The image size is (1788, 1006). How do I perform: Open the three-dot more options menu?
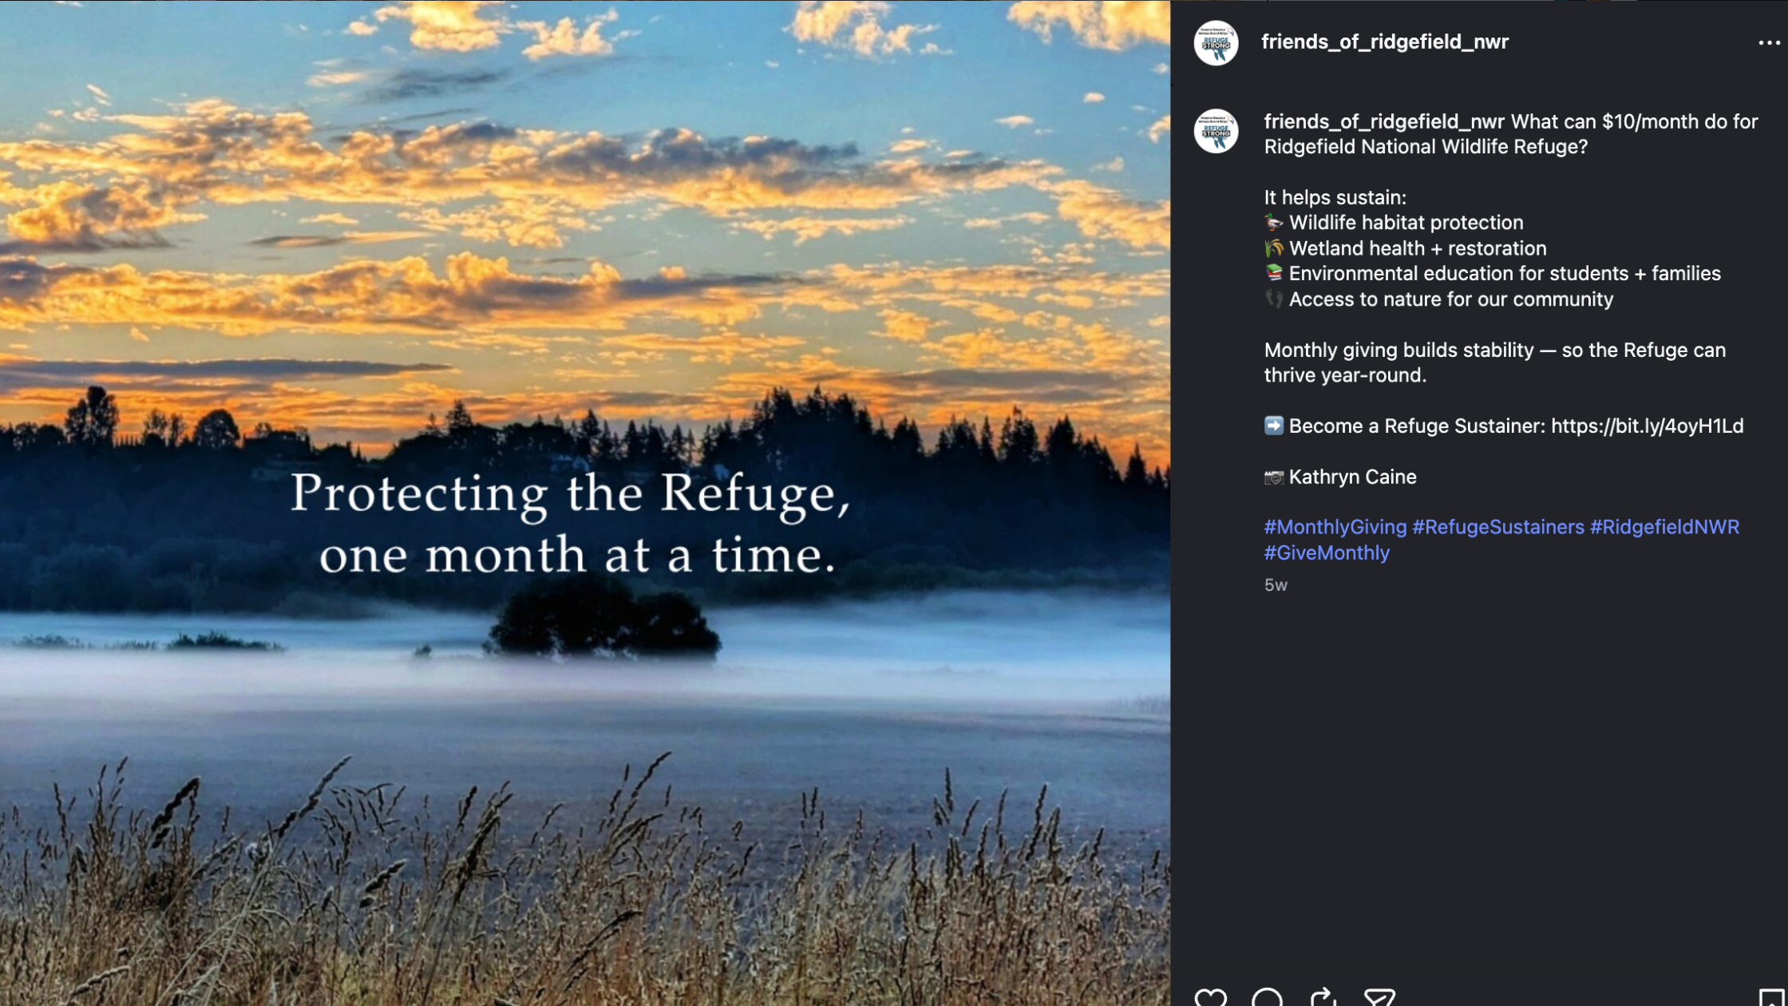1769,42
